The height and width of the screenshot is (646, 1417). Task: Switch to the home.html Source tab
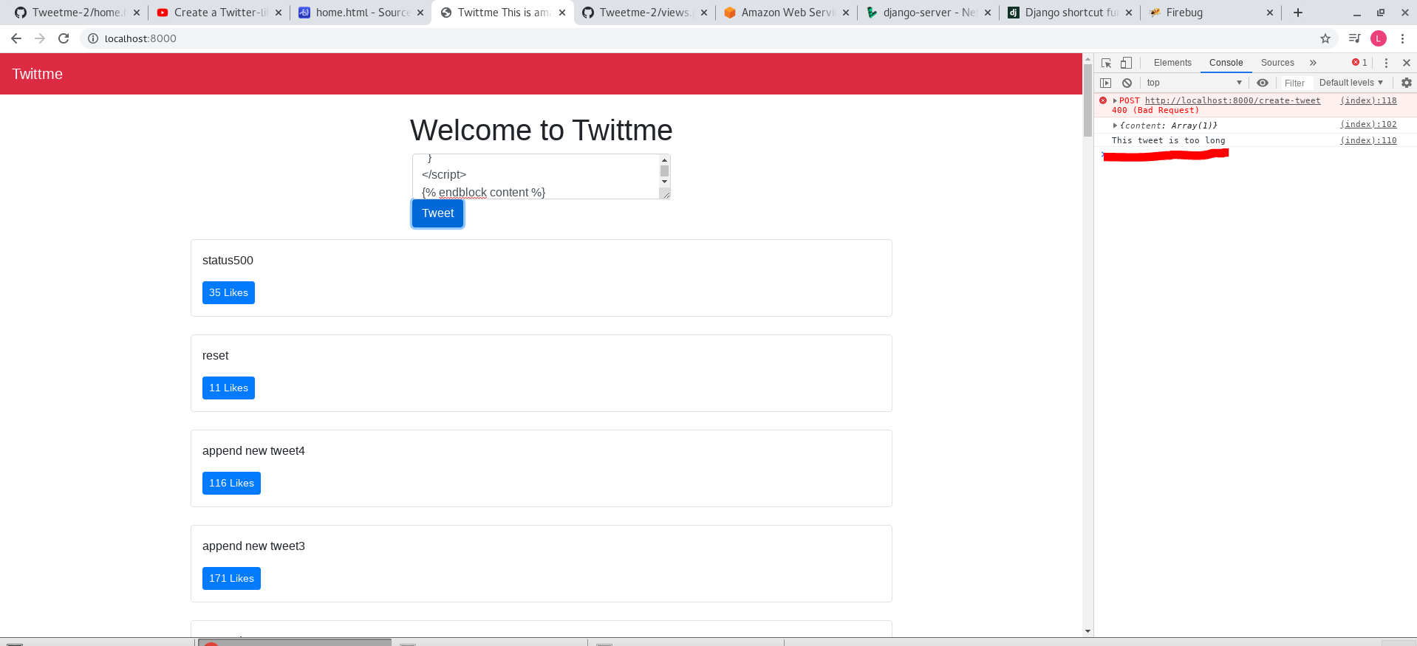362,13
